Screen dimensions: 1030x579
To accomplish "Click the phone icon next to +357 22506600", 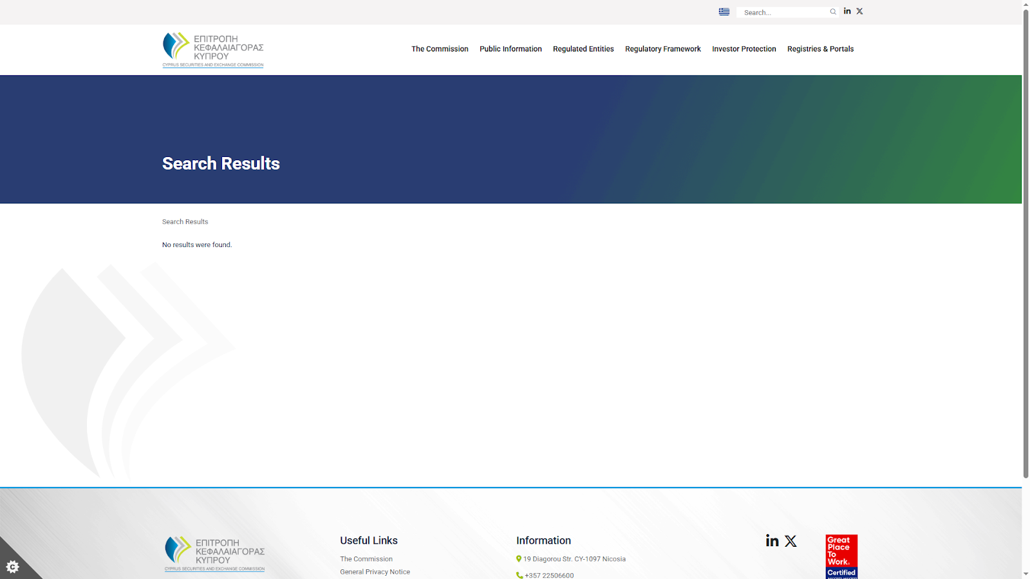I will click(519, 575).
